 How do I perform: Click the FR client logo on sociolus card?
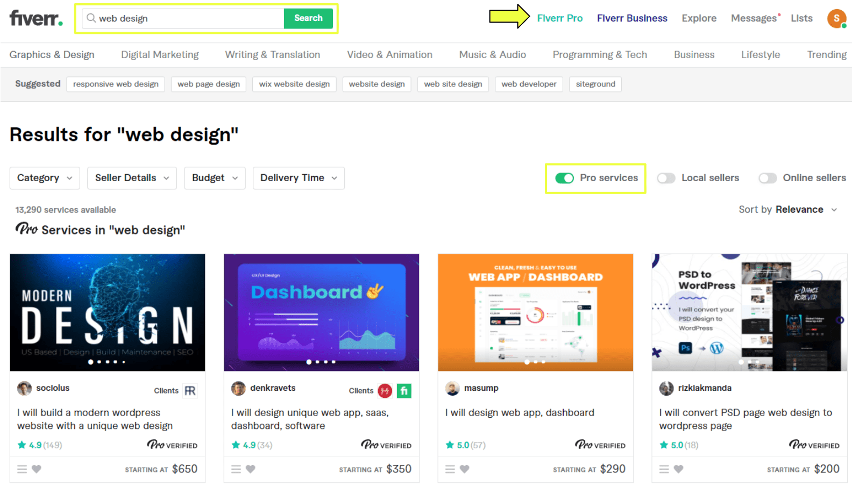(x=190, y=391)
